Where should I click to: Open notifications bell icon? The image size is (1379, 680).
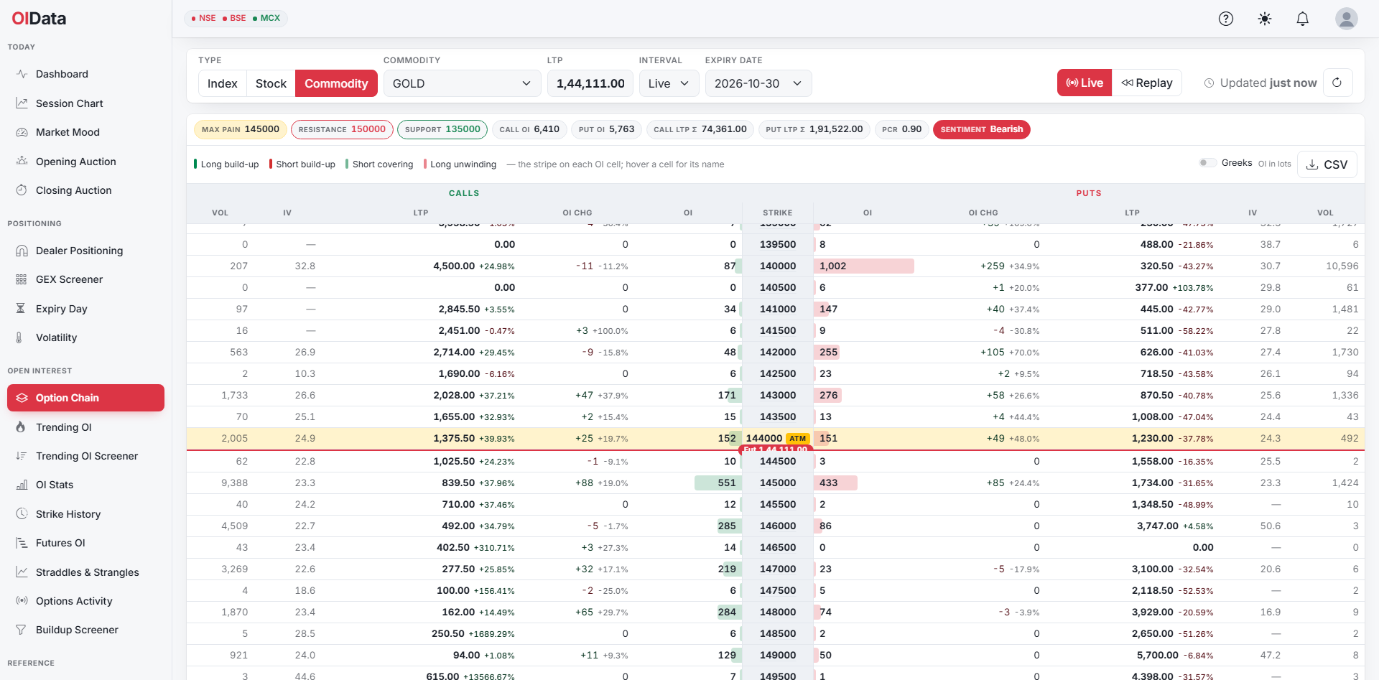pyautogui.click(x=1303, y=19)
